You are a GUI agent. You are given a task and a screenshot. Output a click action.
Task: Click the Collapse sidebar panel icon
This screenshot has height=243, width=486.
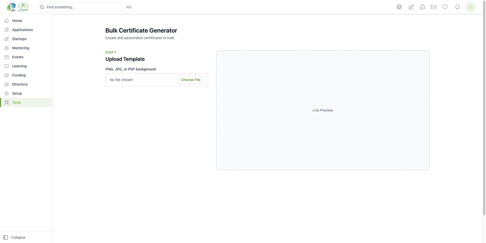tap(5, 238)
